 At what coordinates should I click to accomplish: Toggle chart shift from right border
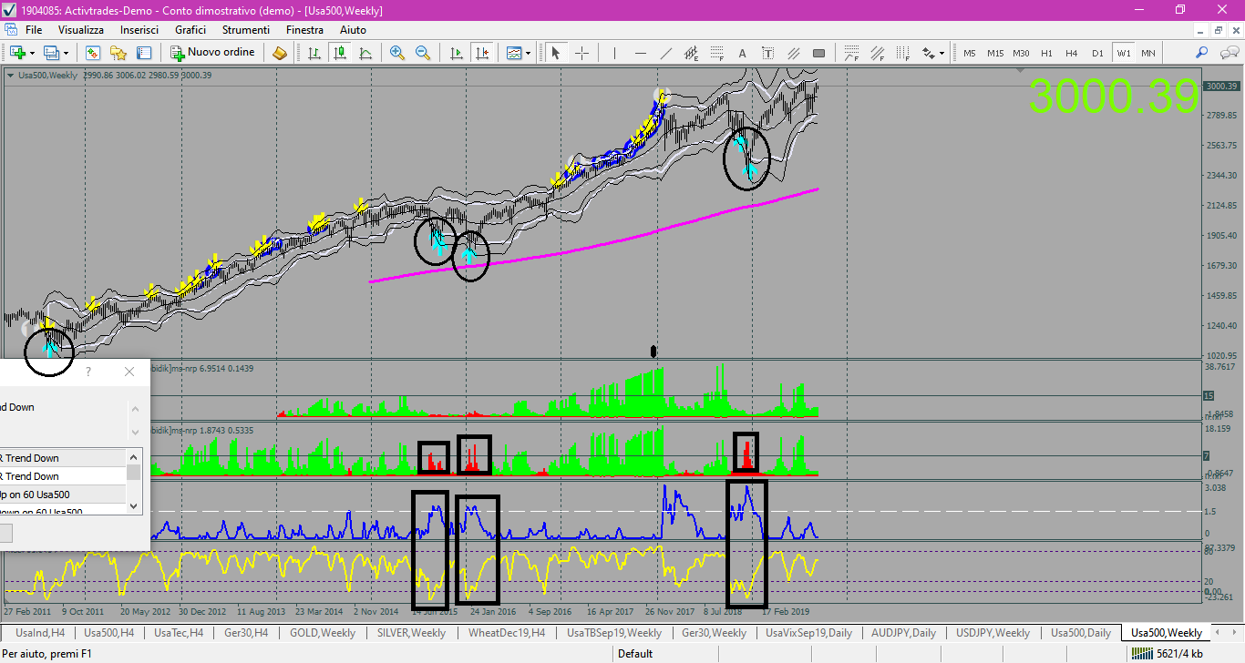pyautogui.click(x=483, y=53)
